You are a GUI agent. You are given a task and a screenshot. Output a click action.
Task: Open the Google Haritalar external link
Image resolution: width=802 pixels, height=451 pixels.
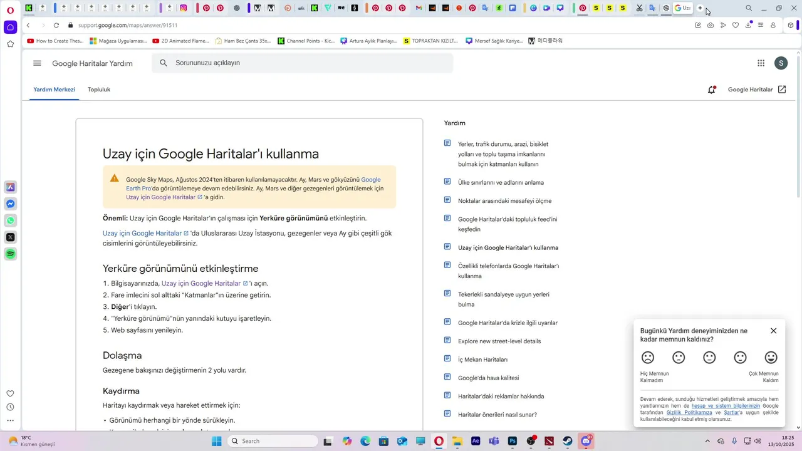757,90
